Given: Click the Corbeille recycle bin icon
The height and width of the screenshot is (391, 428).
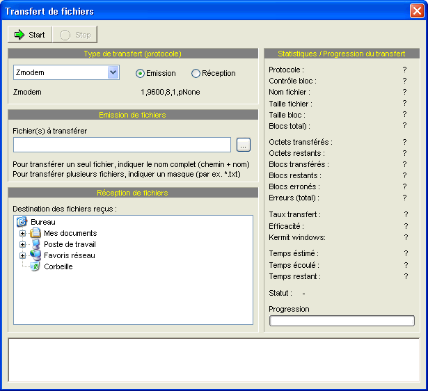Looking at the screenshot, I should [35, 266].
